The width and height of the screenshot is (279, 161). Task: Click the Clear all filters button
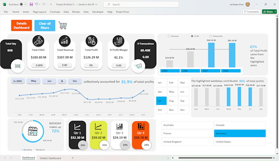[x=45, y=25]
